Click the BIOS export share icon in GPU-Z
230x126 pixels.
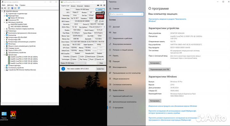coord(96,21)
